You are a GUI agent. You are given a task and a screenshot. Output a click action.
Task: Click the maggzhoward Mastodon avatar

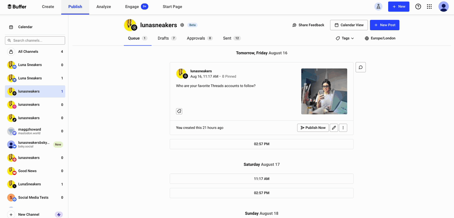[x=11, y=131]
